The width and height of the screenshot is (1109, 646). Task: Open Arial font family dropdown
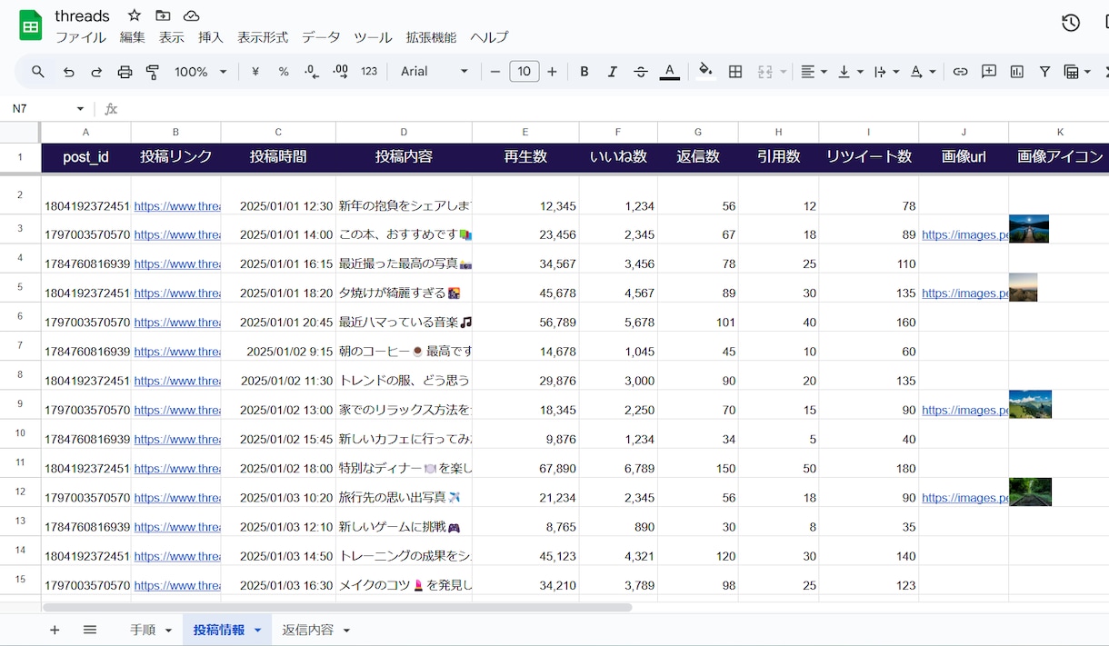pyautogui.click(x=435, y=72)
